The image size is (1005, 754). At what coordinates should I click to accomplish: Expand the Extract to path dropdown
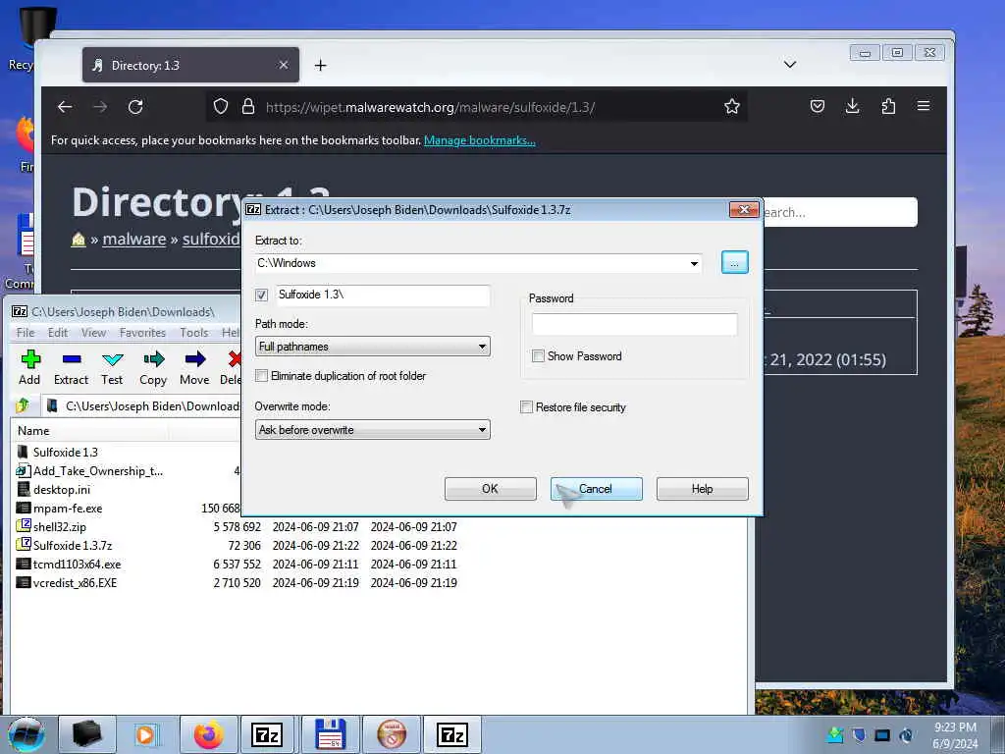pos(694,263)
